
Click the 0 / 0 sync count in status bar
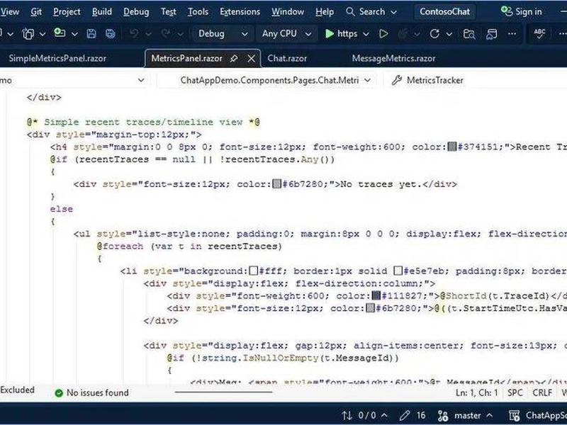click(367, 415)
